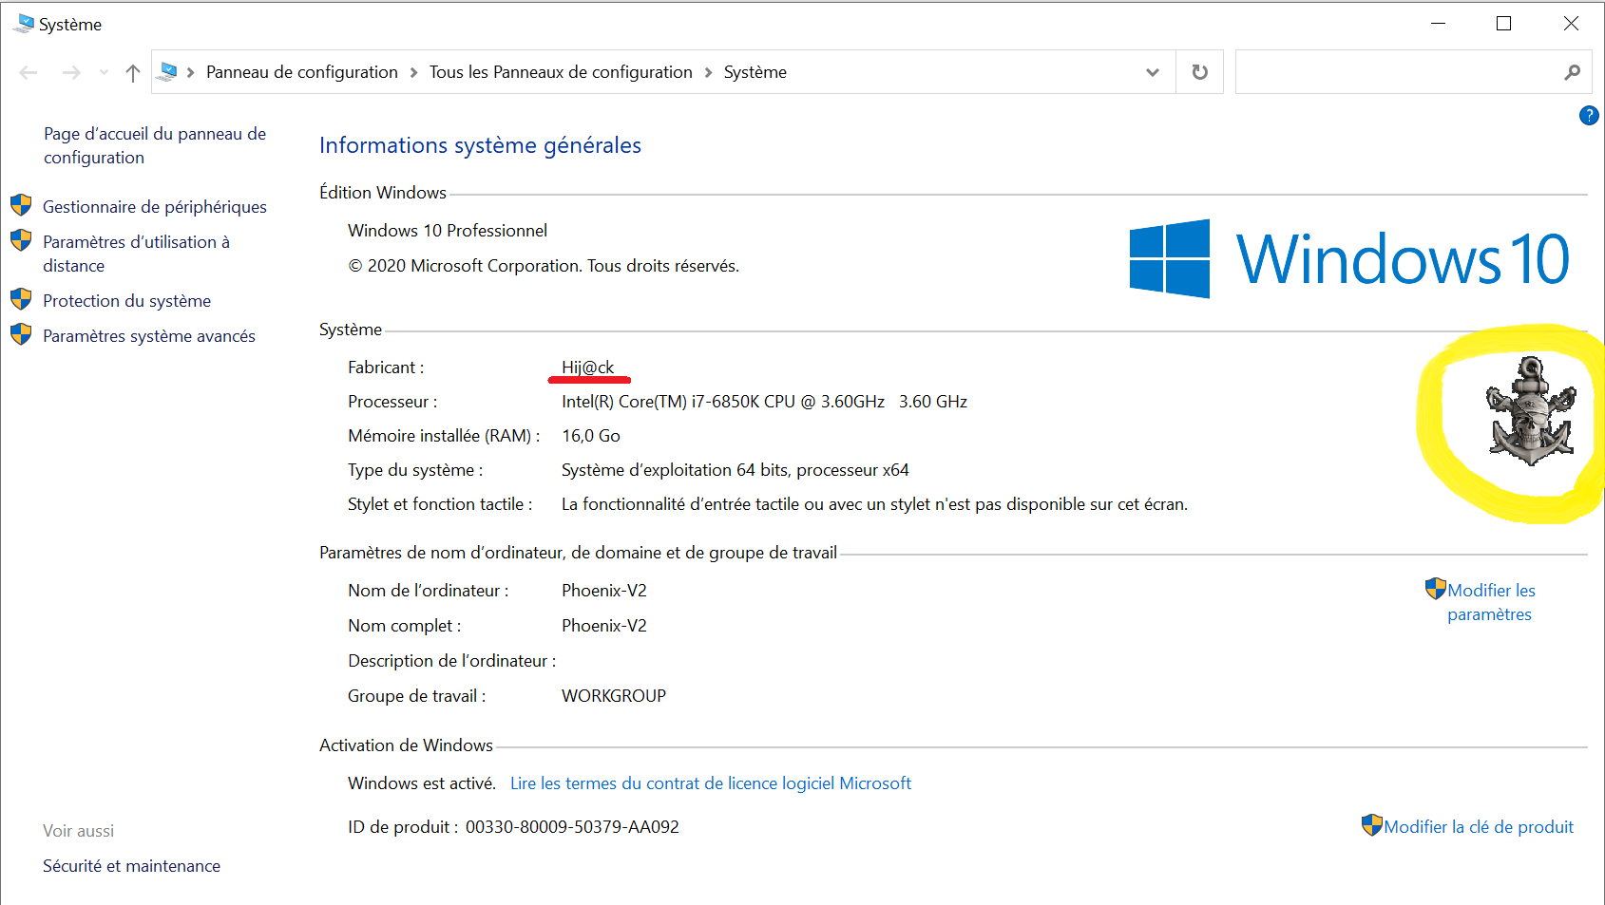Select the Panneau de configuration breadcrumb

302,72
